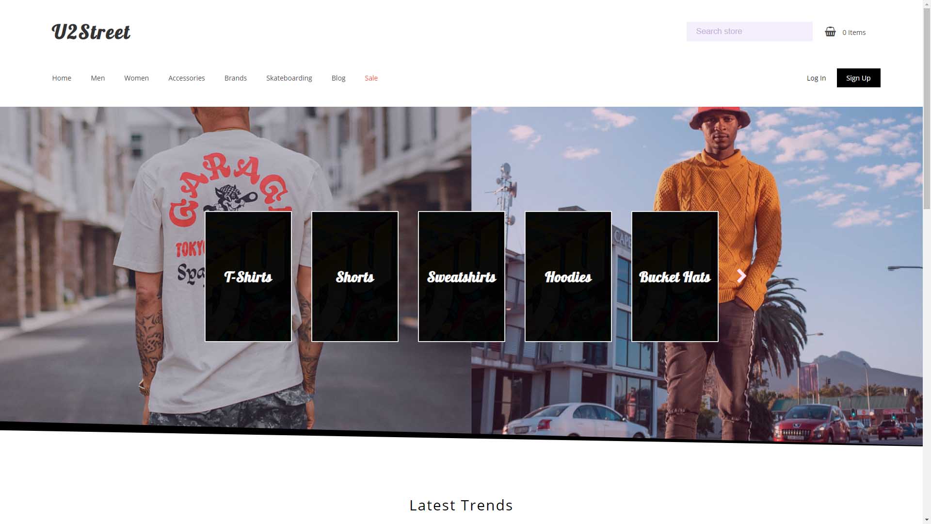Viewport: 931px width, 524px height.
Task: Click the Sign Up button
Action: point(858,78)
